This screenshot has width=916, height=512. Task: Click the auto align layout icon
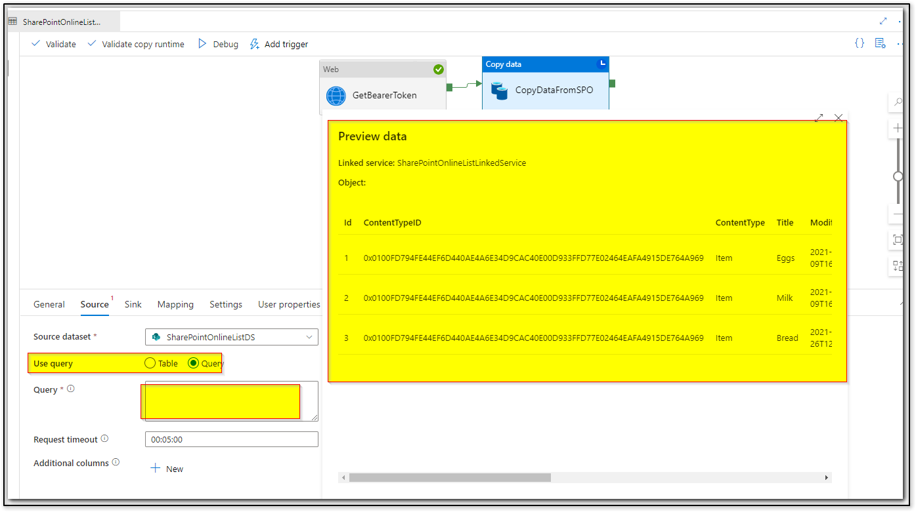(x=898, y=266)
